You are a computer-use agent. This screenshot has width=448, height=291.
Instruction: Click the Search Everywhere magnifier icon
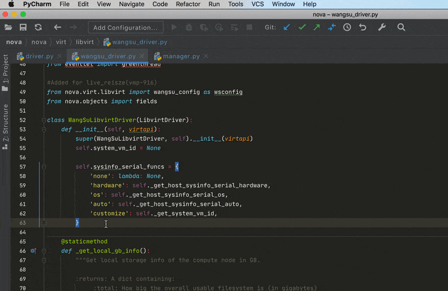coord(402,27)
